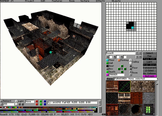Open the Effects menu

click(x=100, y=1)
